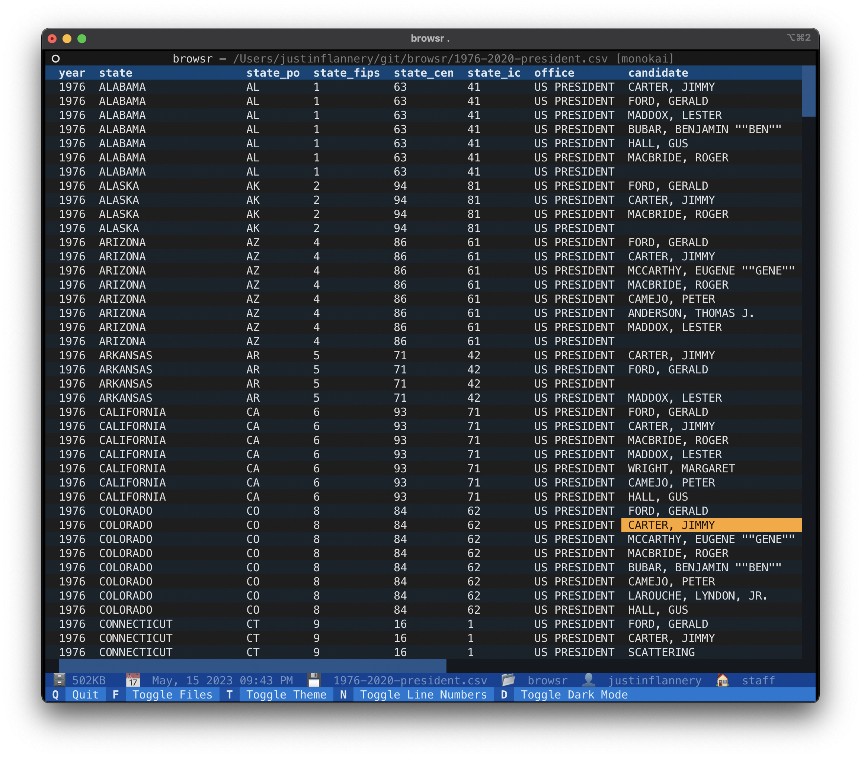This screenshot has width=861, height=758.
Task: Click the file cabinet size icon
Action: click(x=59, y=680)
